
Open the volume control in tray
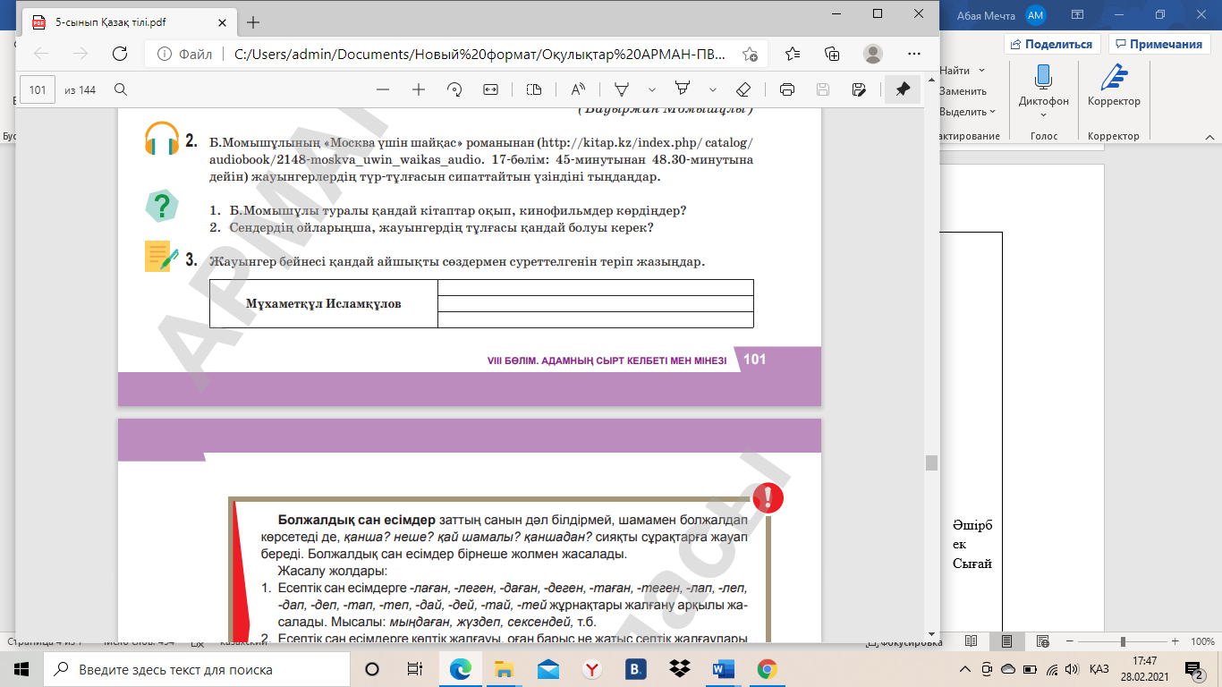(x=1070, y=669)
